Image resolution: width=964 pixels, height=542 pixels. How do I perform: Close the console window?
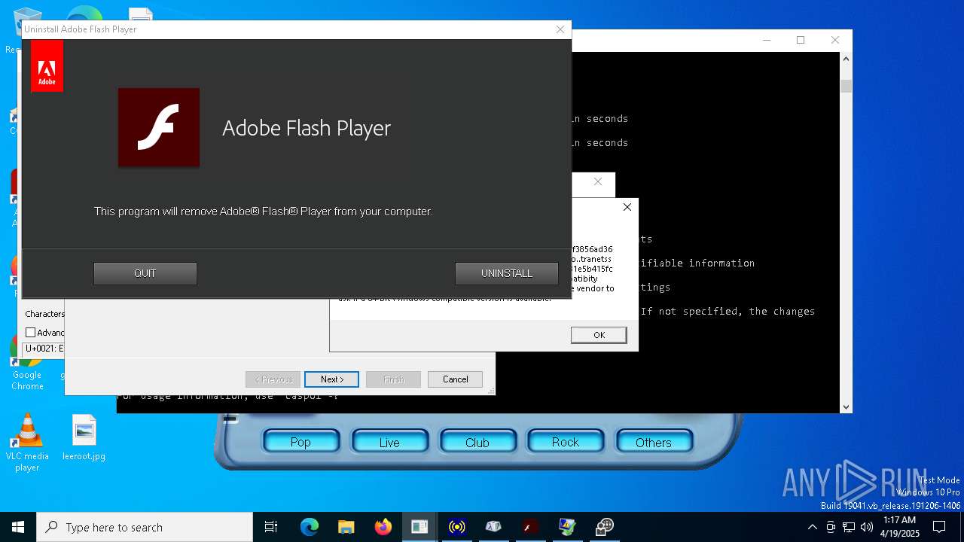(834, 40)
